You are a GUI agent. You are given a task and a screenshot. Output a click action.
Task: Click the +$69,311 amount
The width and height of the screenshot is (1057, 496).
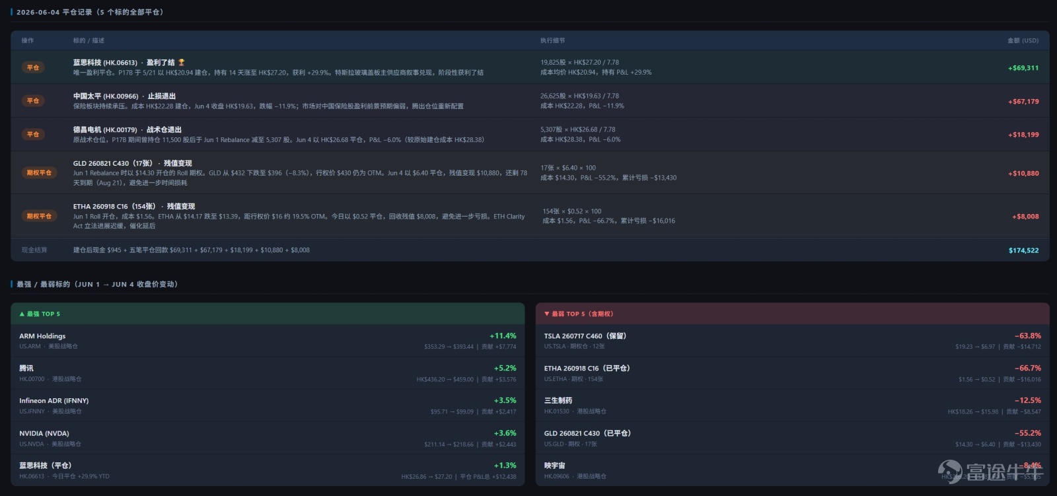(x=1023, y=68)
